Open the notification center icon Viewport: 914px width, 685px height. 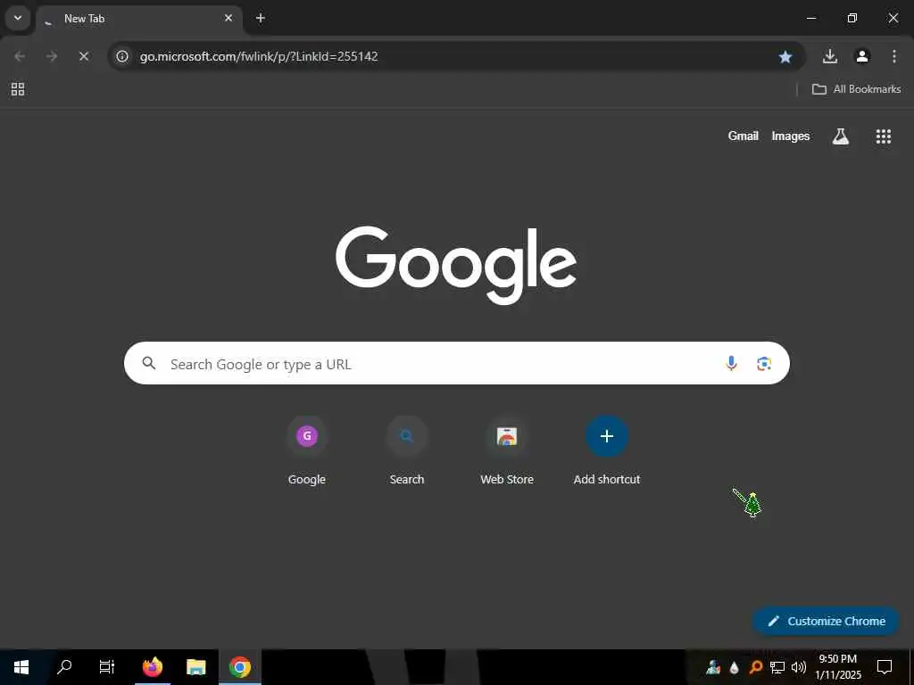(x=885, y=667)
